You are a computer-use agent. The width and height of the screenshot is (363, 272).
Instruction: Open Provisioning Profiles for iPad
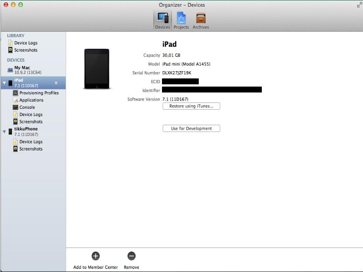(39, 93)
